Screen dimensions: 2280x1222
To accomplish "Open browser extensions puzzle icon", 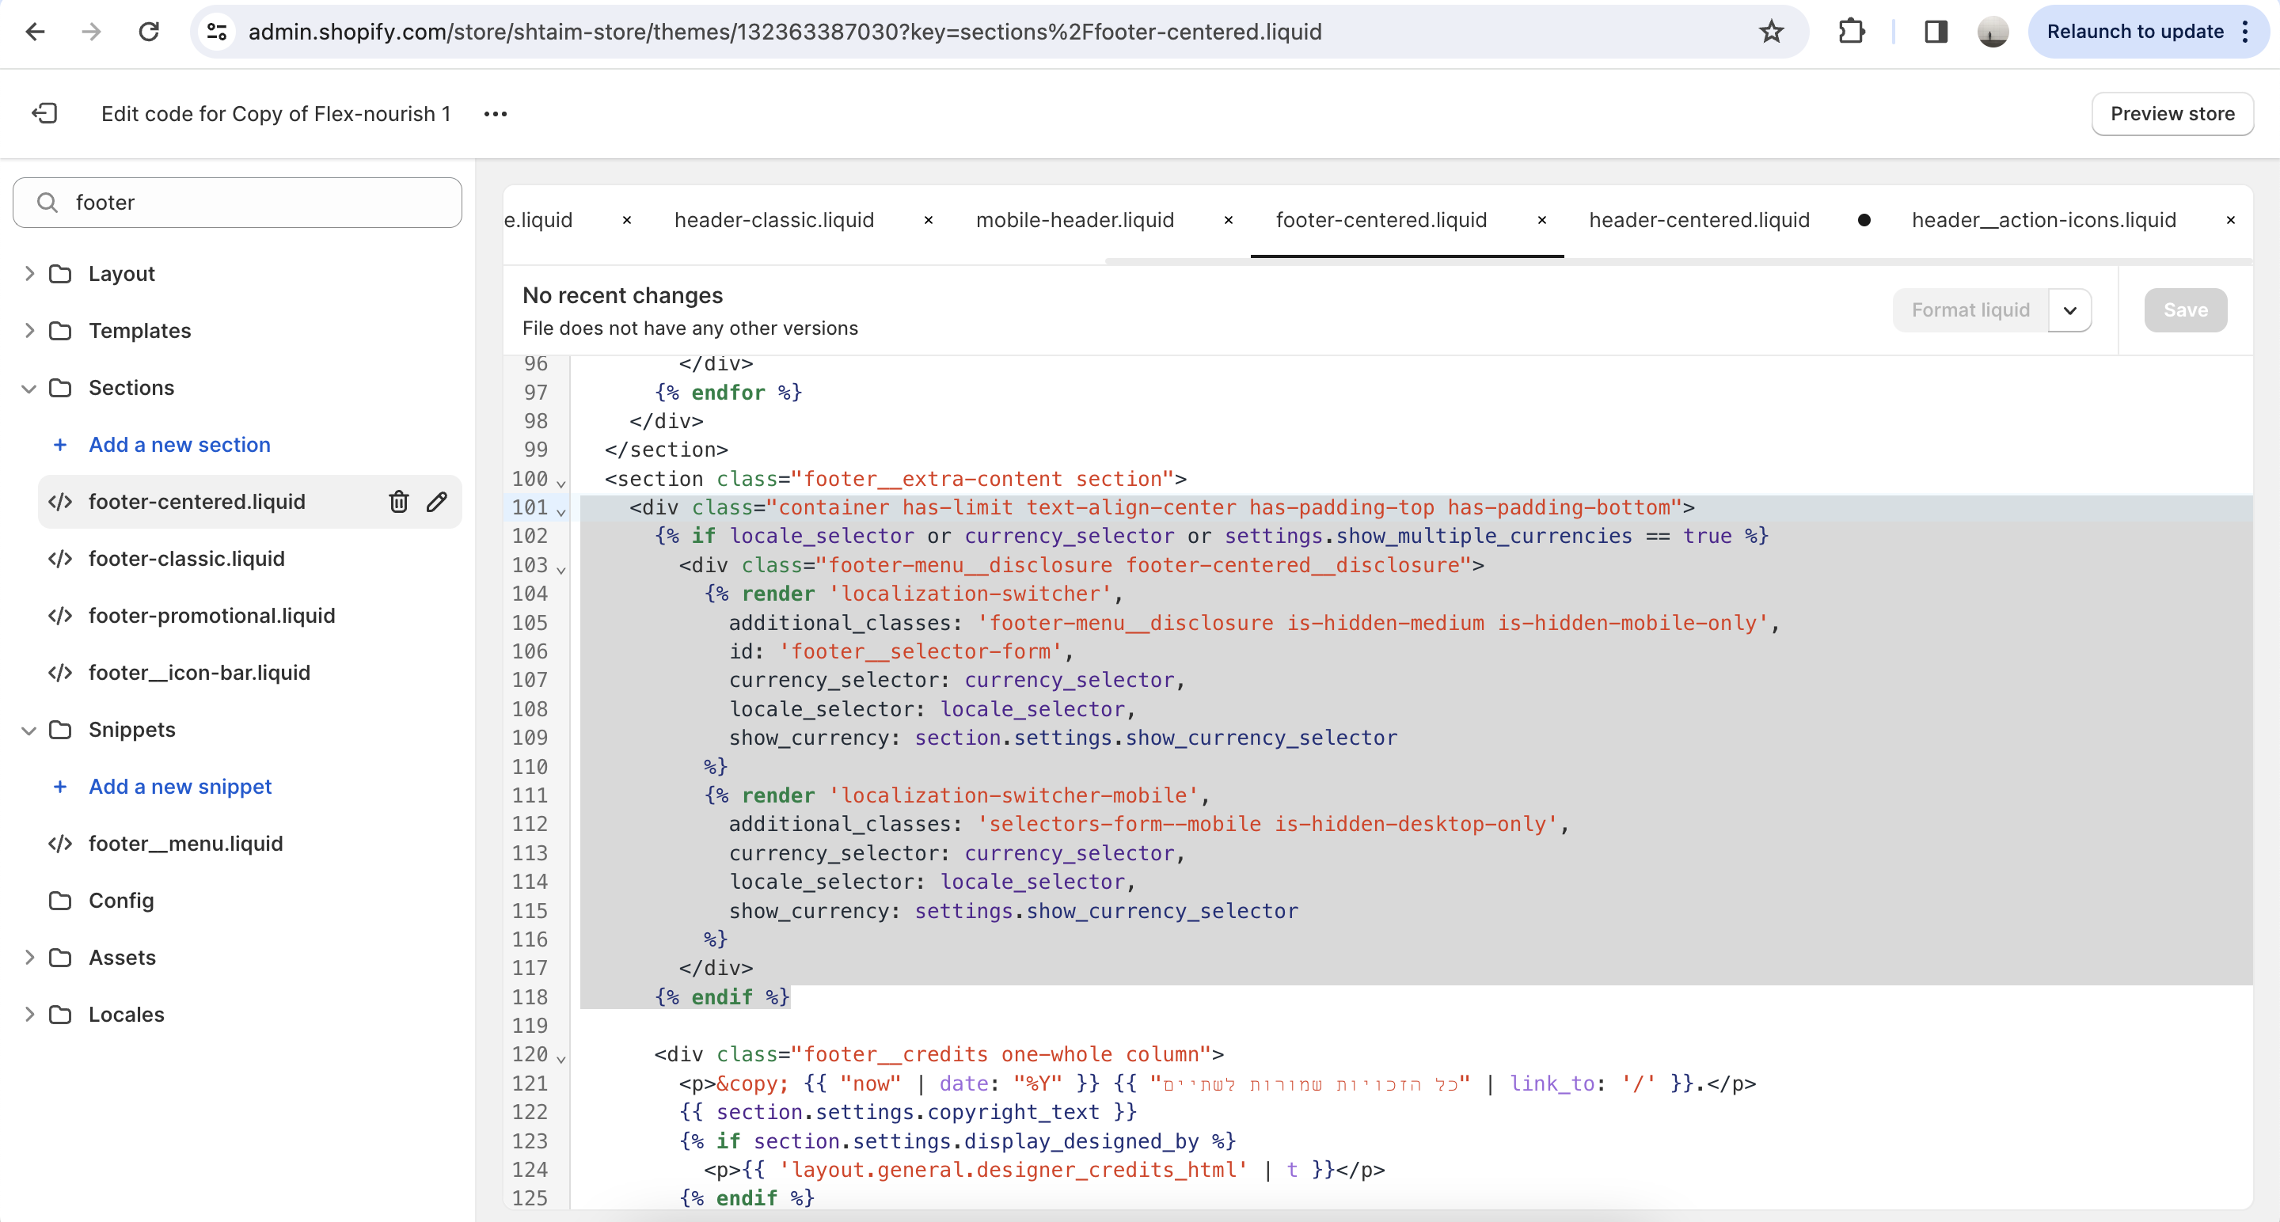I will click(1851, 32).
